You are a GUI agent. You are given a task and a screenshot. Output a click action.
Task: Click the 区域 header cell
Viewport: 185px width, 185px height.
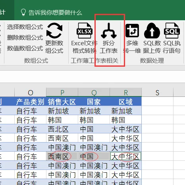(125, 101)
